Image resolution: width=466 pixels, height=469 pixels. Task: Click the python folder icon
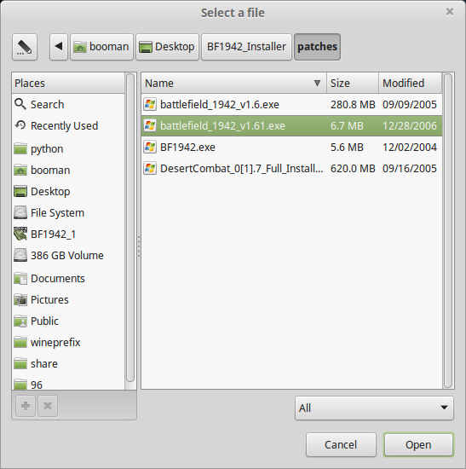[x=20, y=148]
